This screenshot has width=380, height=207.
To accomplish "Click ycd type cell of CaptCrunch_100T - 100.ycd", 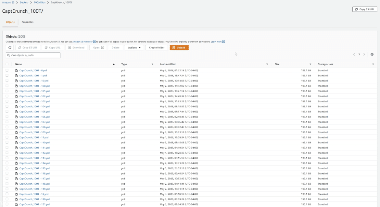I will pos(123,86).
